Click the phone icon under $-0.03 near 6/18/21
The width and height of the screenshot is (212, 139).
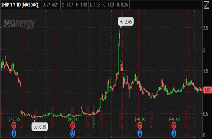(x=174, y=125)
